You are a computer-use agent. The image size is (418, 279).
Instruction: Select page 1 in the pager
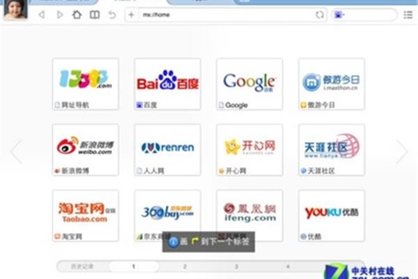pos(134,266)
